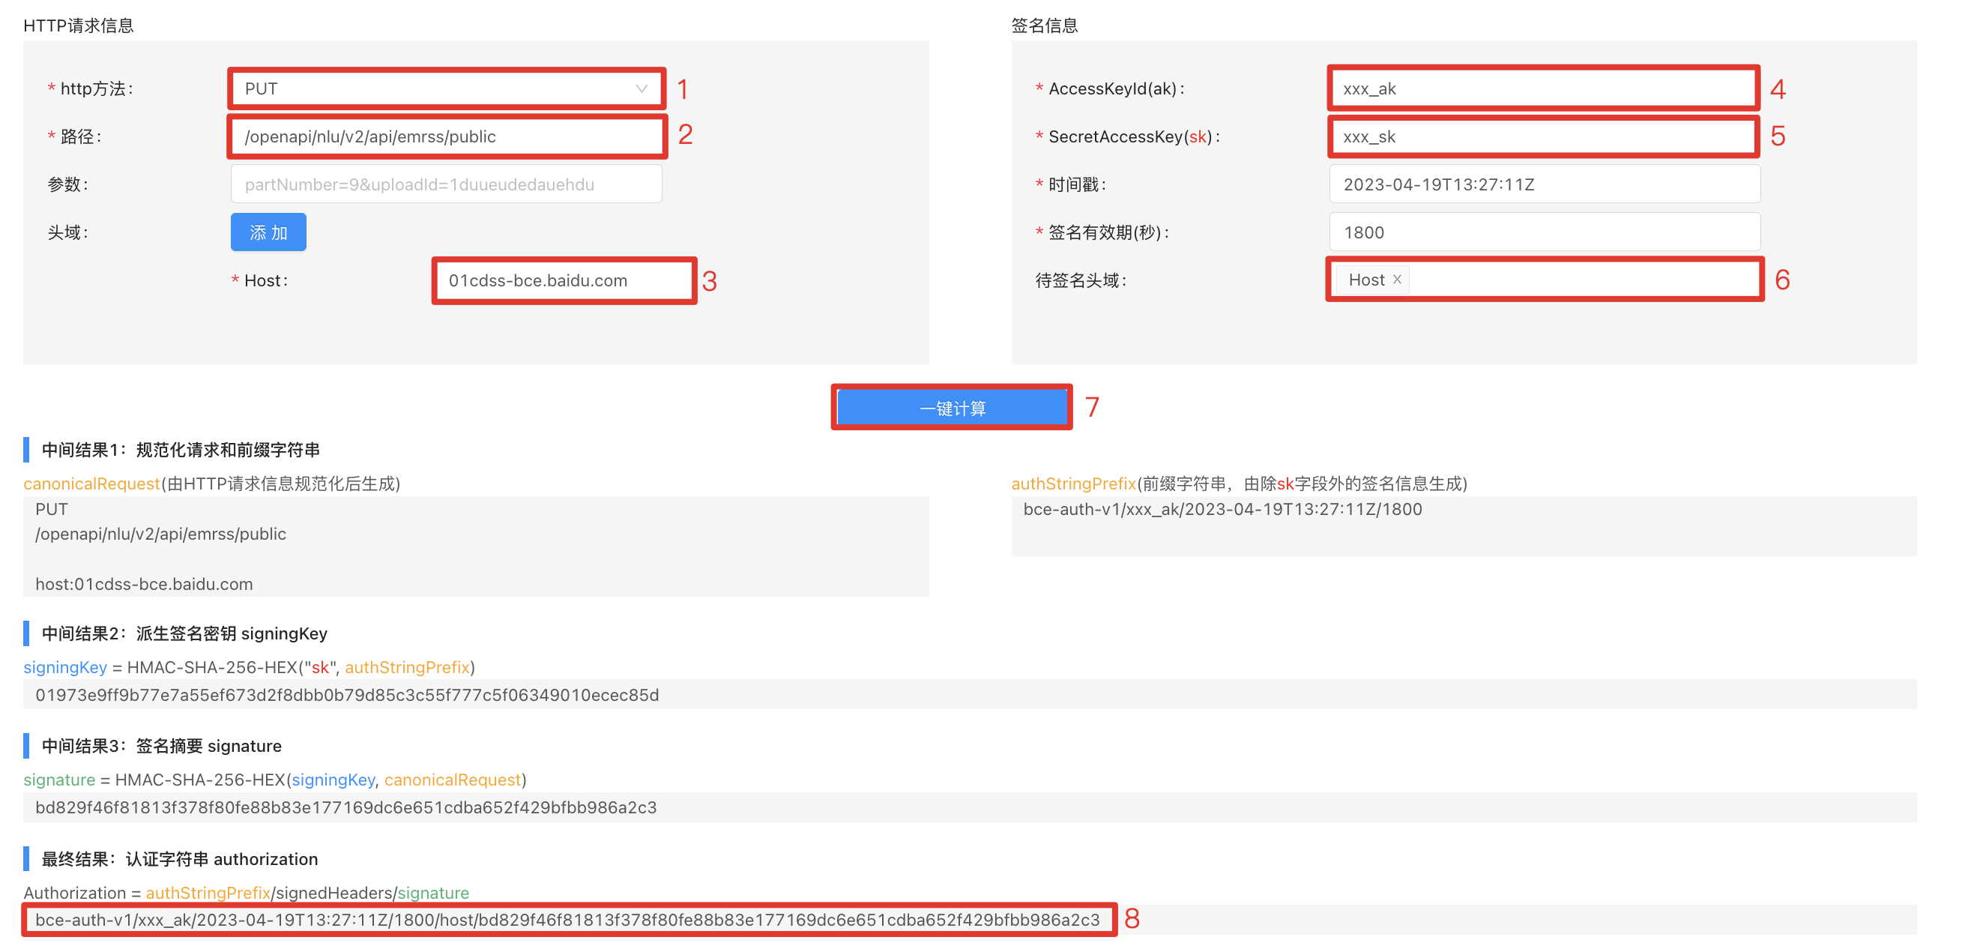Remove the Host tag from 待签名头域
1974x946 pixels.
click(1396, 280)
